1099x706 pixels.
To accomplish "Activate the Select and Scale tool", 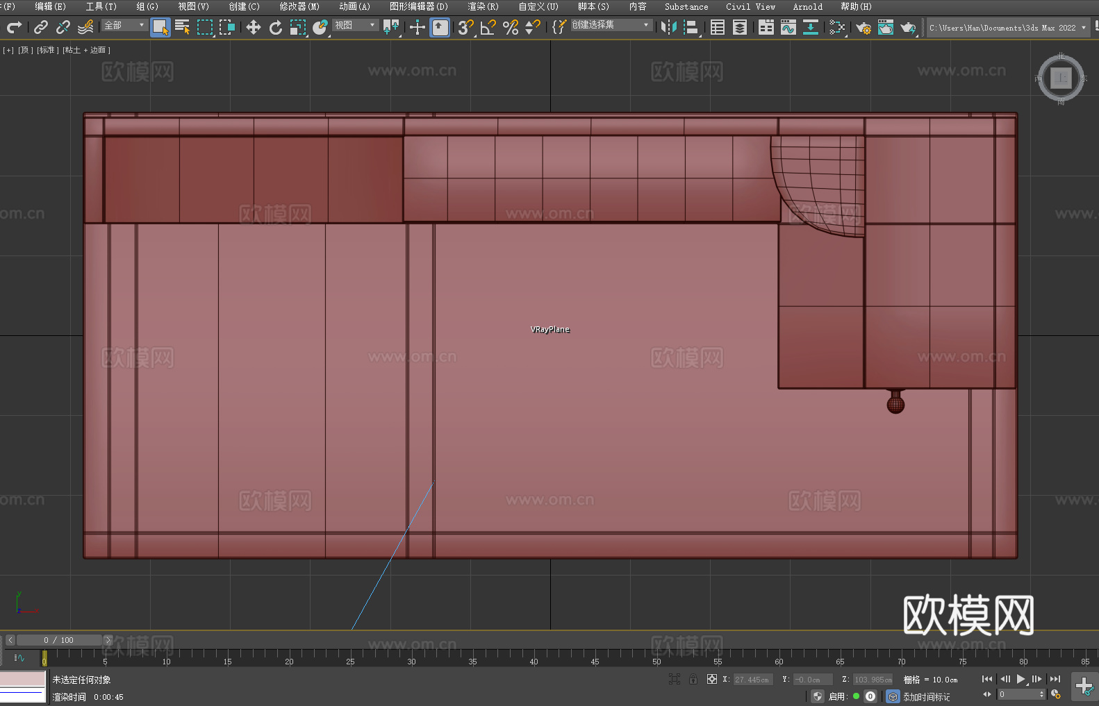I will pyautogui.click(x=298, y=27).
